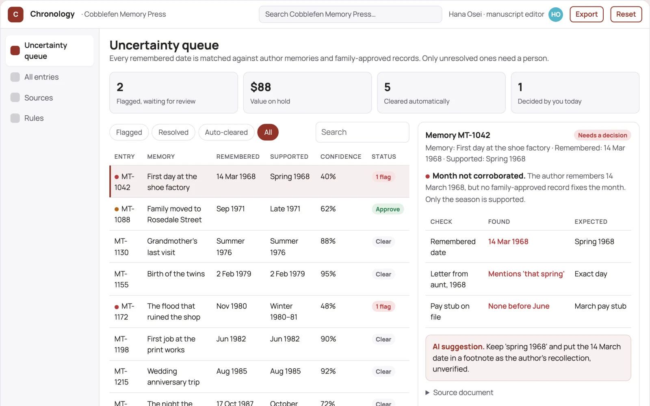Screen dimensions: 650x406
Task: Select the 'Grandmother's last visit' row text
Action: (172, 246)
